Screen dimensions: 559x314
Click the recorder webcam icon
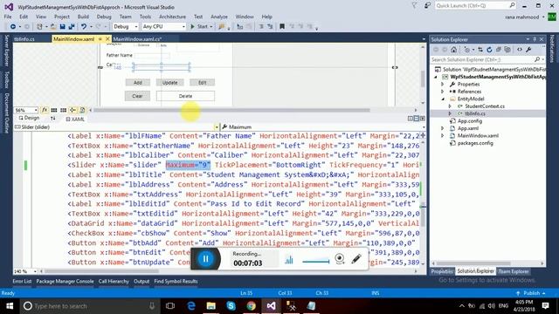[340, 259]
